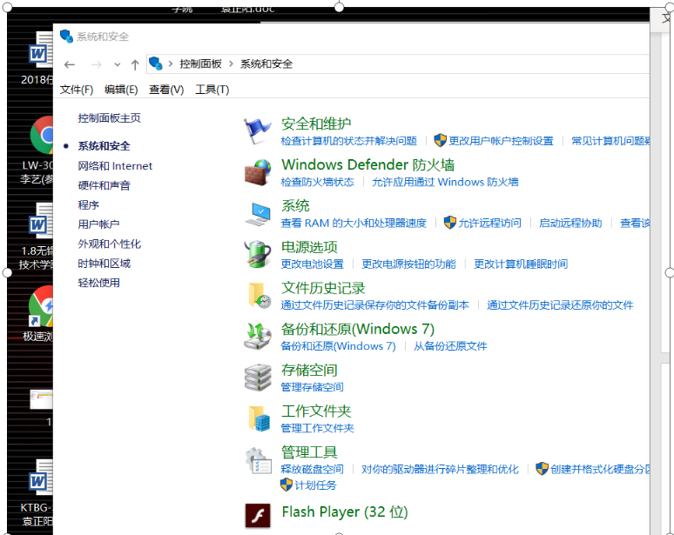Click 释放磁盘空间 link
The image size is (674, 535).
[312, 469]
